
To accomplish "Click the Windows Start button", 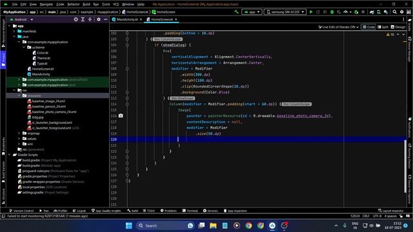I will click(x=129, y=226).
